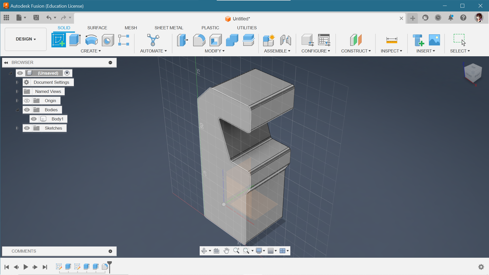
Task: Switch to SHEET METAL tab
Action: 169,28
